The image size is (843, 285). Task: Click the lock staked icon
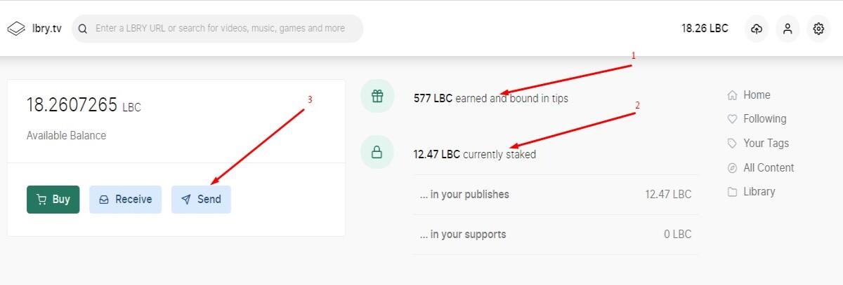377,153
